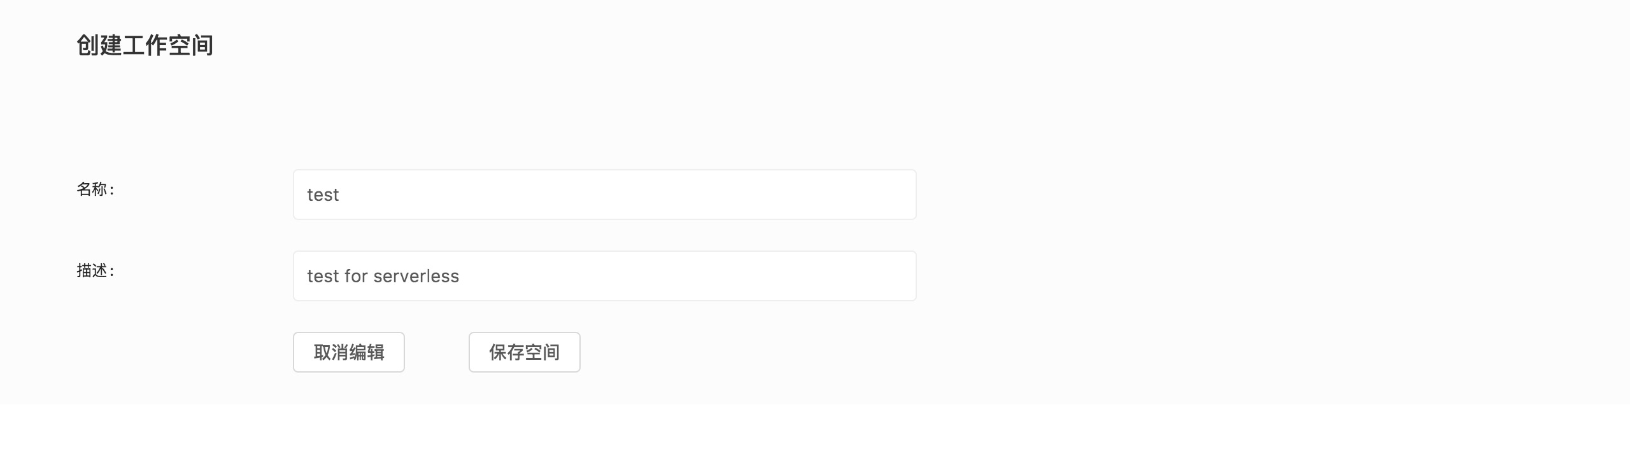Click the 创建工作空间 page heading

pos(145,46)
